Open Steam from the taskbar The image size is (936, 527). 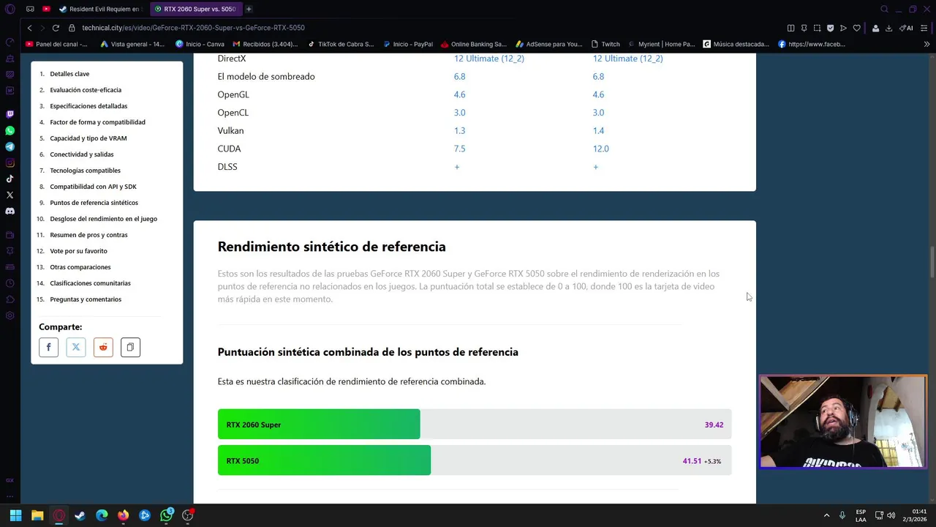80,515
